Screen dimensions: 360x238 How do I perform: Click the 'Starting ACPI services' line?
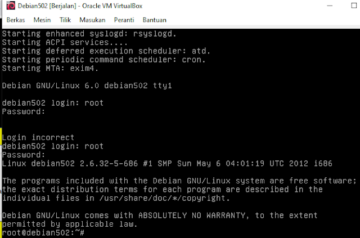(65, 42)
